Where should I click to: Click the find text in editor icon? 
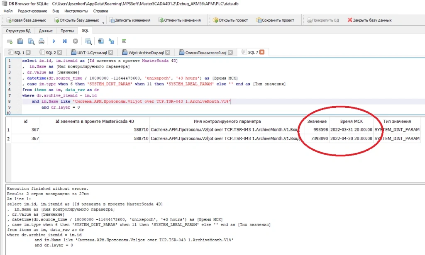pyautogui.click(x=100, y=41)
